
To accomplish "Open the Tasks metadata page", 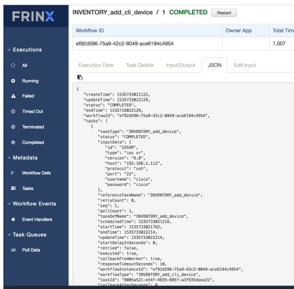I will (x=28, y=188).
